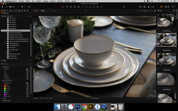Select the Crop cursor tool
This screenshot has width=178, height=111.
tap(75, 7)
